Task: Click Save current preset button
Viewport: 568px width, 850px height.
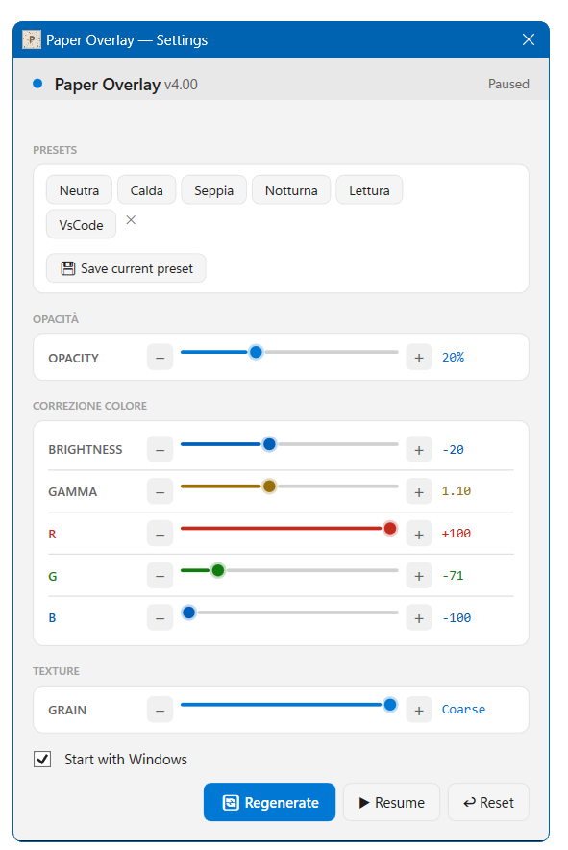Action: tap(126, 268)
